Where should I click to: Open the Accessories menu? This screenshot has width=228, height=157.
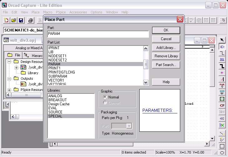pos(78,12)
